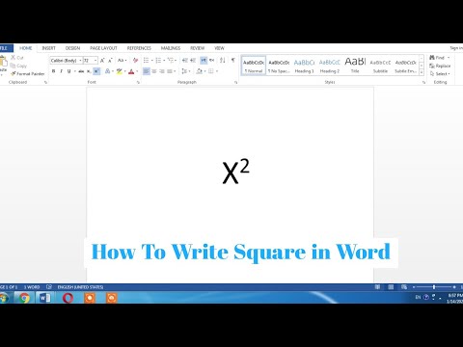Open the Paragraph dialog launcher
The height and width of the screenshot is (347, 463).
click(235, 83)
